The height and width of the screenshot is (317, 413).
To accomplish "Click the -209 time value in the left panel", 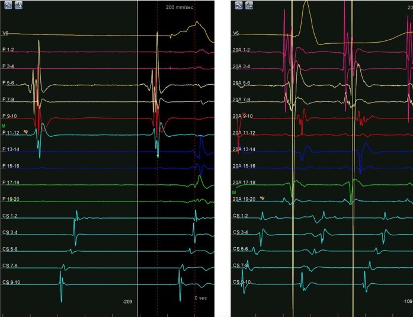I will (x=127, y=302).
